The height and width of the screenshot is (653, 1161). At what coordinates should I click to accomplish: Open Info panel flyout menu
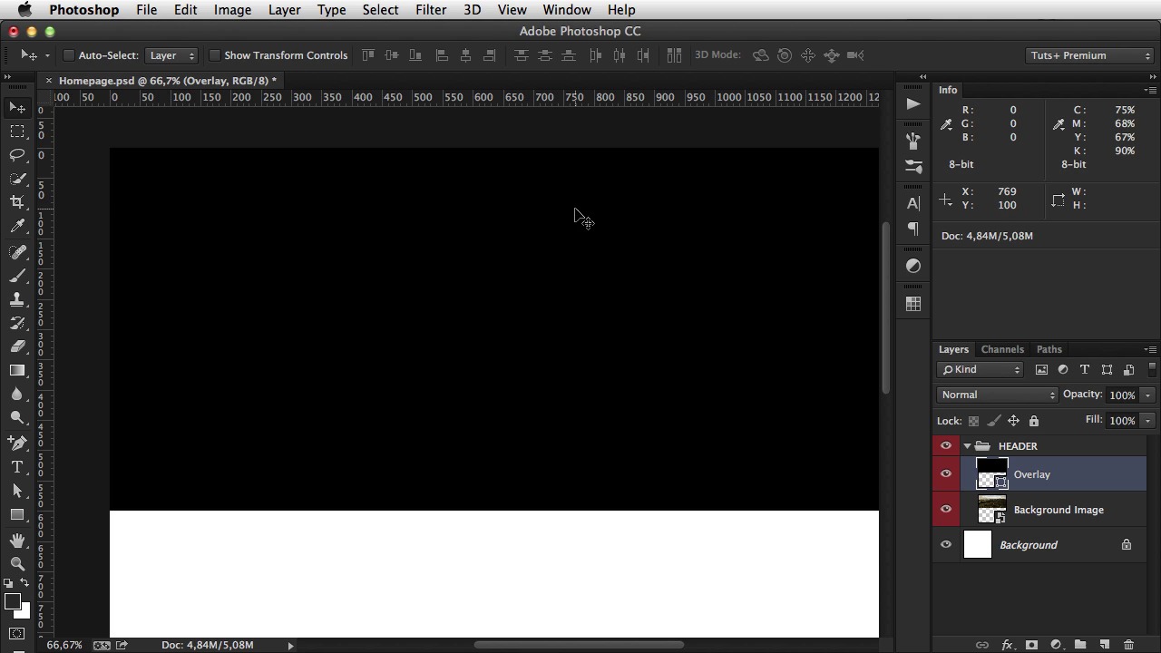(1150, 90)
